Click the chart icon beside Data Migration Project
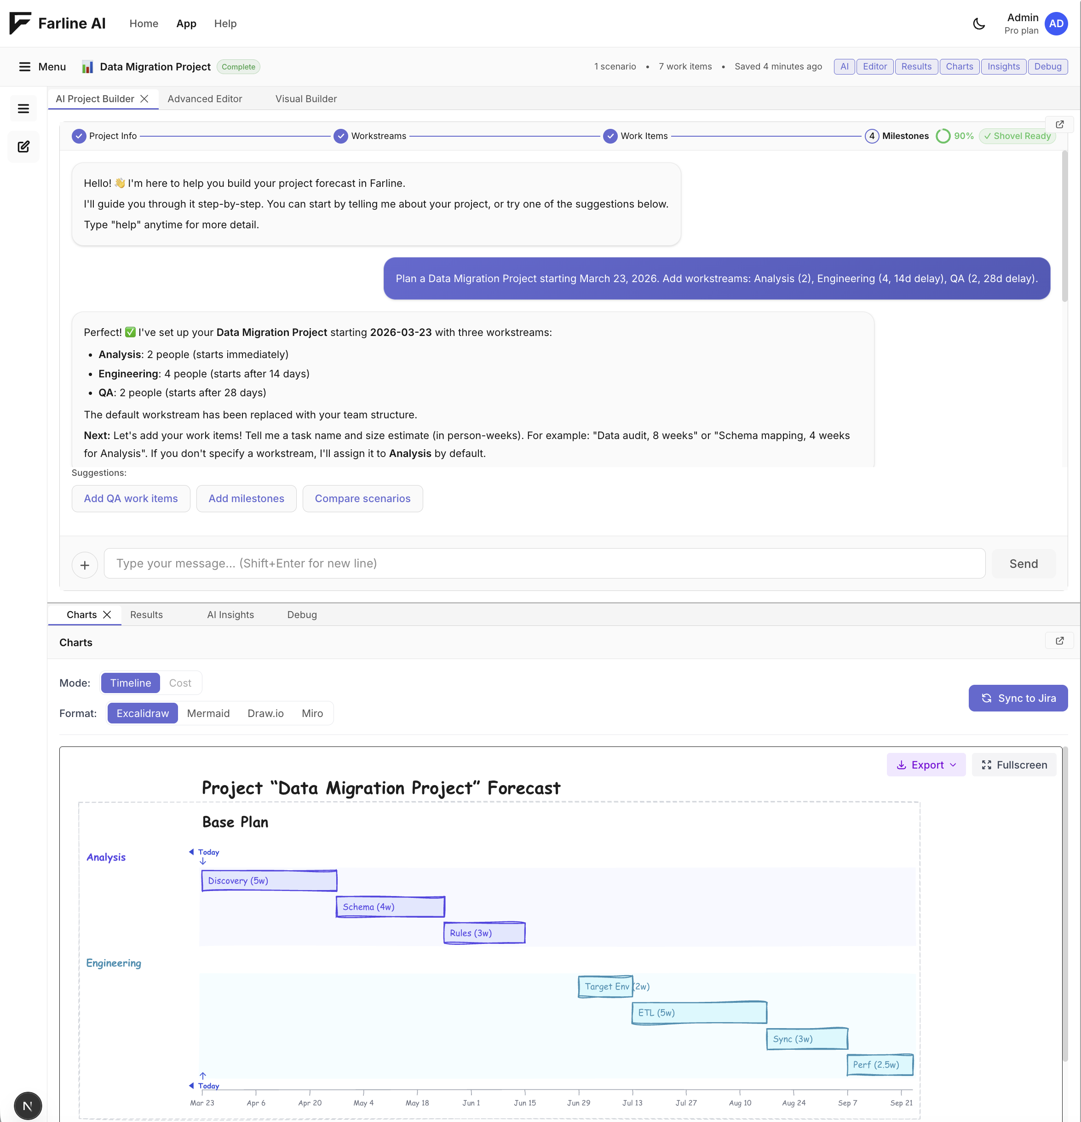Image resolution: width=1081 pixels, height=1122 pixels. 87,66
